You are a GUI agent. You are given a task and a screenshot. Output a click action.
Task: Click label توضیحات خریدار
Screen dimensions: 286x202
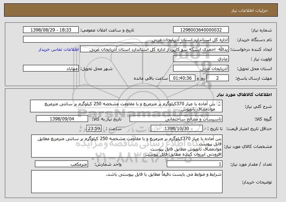(257, 182)
